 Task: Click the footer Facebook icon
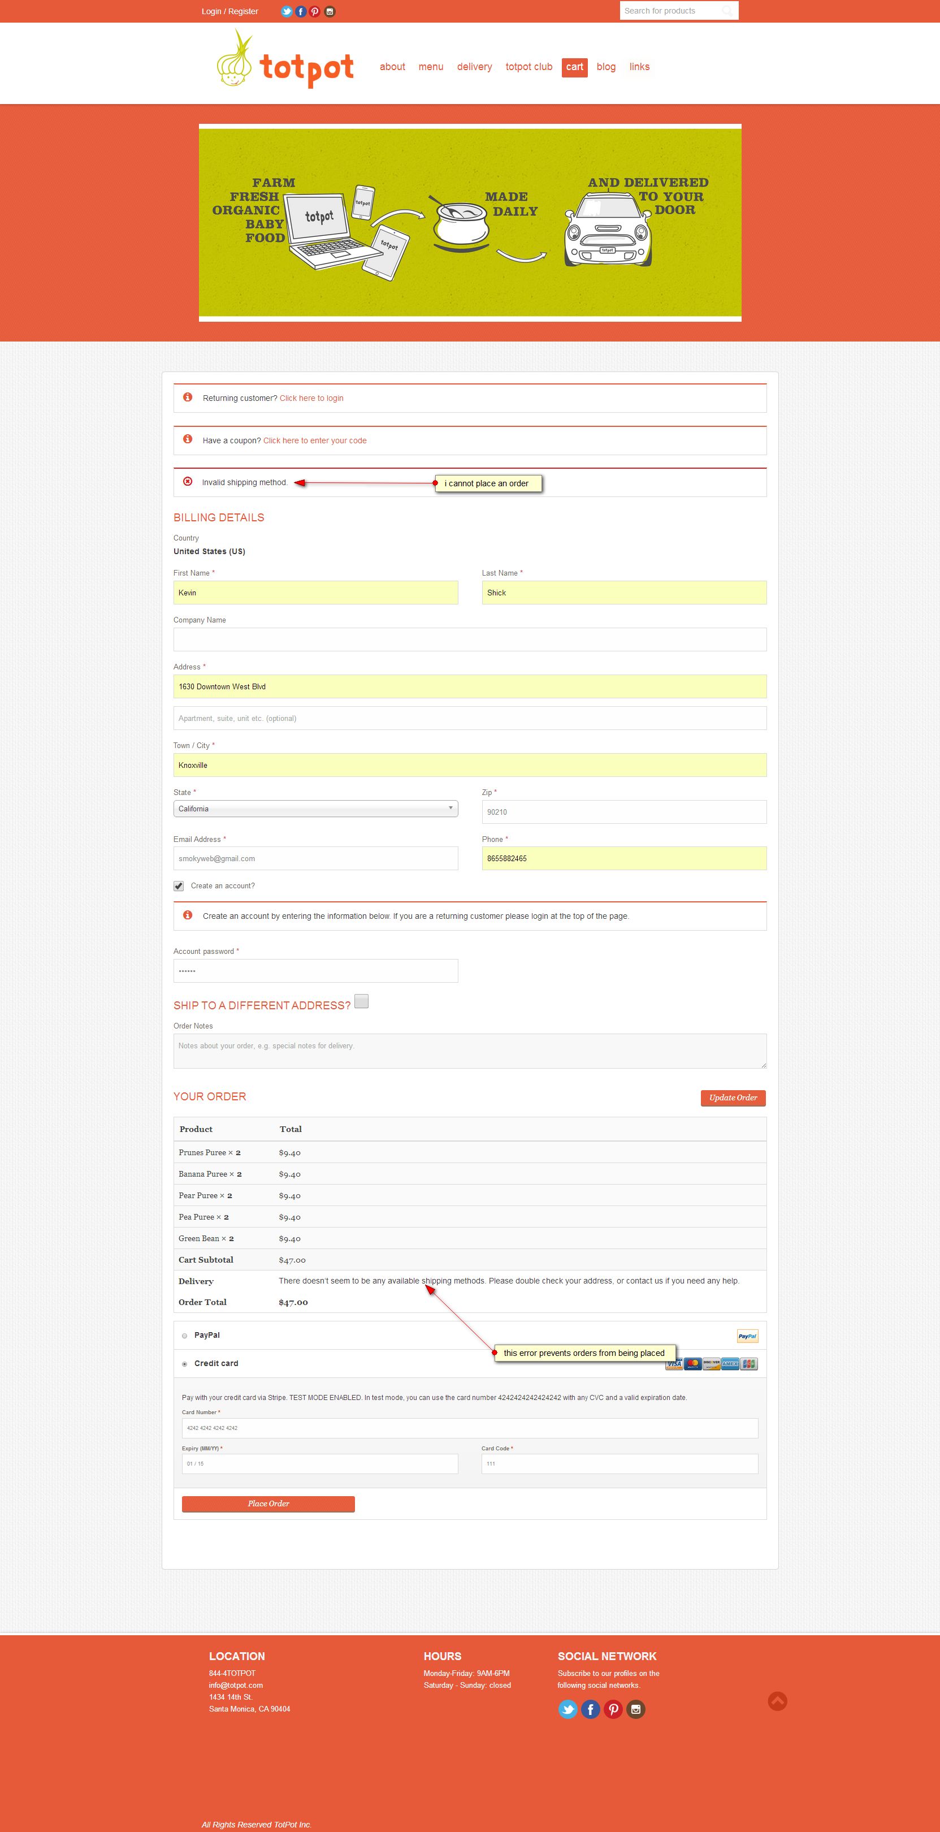(x=590, y=1709)
